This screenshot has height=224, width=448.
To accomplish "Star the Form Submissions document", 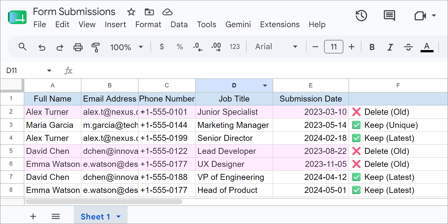I will (x=131, y=12).
